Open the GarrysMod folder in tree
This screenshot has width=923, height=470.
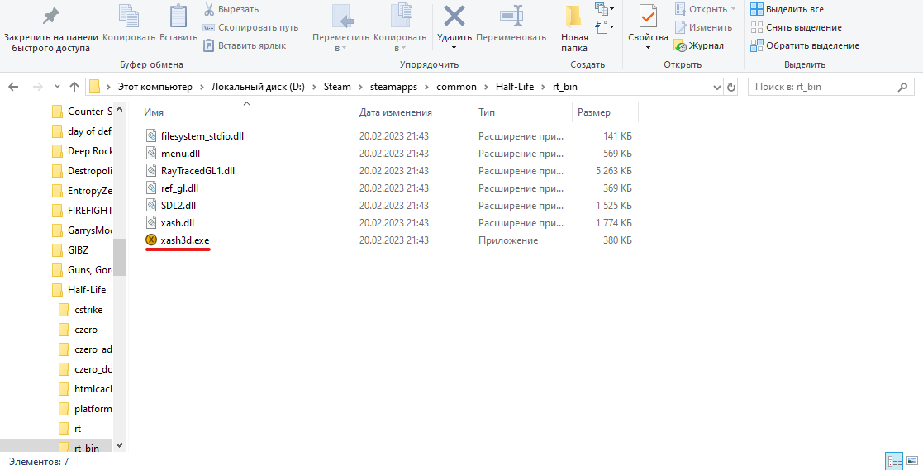[x=83, y=230]
